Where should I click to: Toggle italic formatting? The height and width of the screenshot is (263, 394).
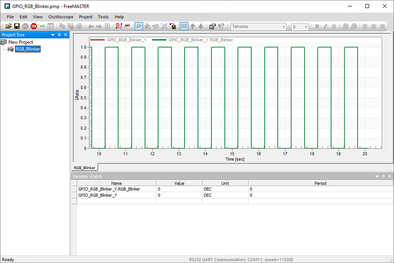(325, 26)
